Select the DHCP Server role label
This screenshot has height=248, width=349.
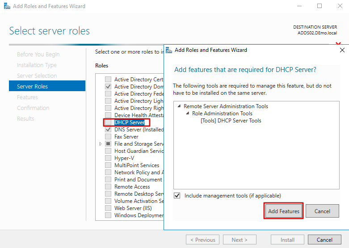(x=130, y=122)
